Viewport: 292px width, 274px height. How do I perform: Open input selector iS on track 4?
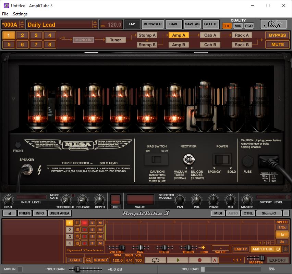pos(77,243)
